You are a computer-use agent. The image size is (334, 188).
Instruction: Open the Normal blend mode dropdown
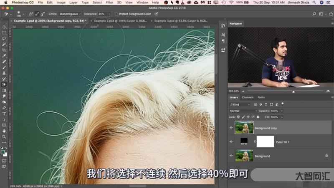click(243, 111)
